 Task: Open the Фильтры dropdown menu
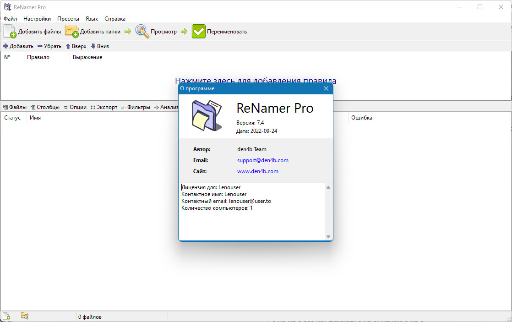tap(136, 107)
